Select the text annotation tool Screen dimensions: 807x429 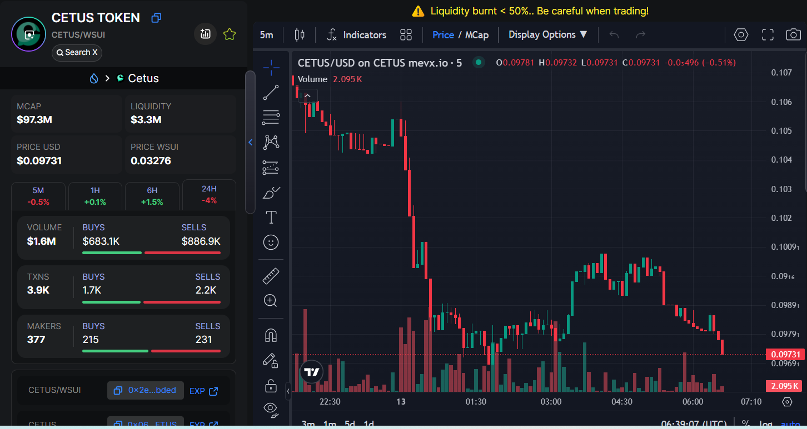(x=271, y=217)
